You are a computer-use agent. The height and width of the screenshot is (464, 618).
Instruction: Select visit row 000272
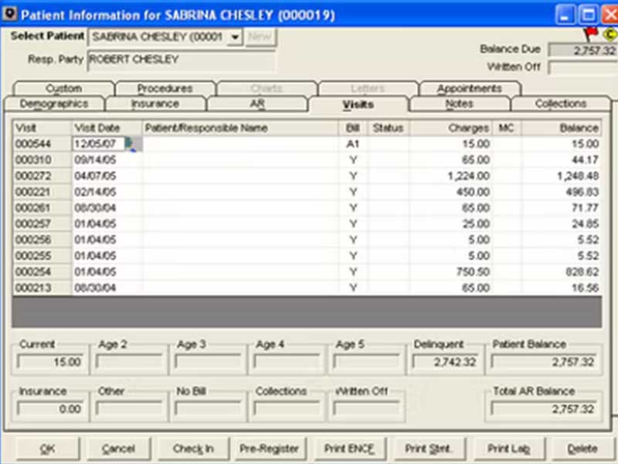pyautogui.click(x=307, y=176)
